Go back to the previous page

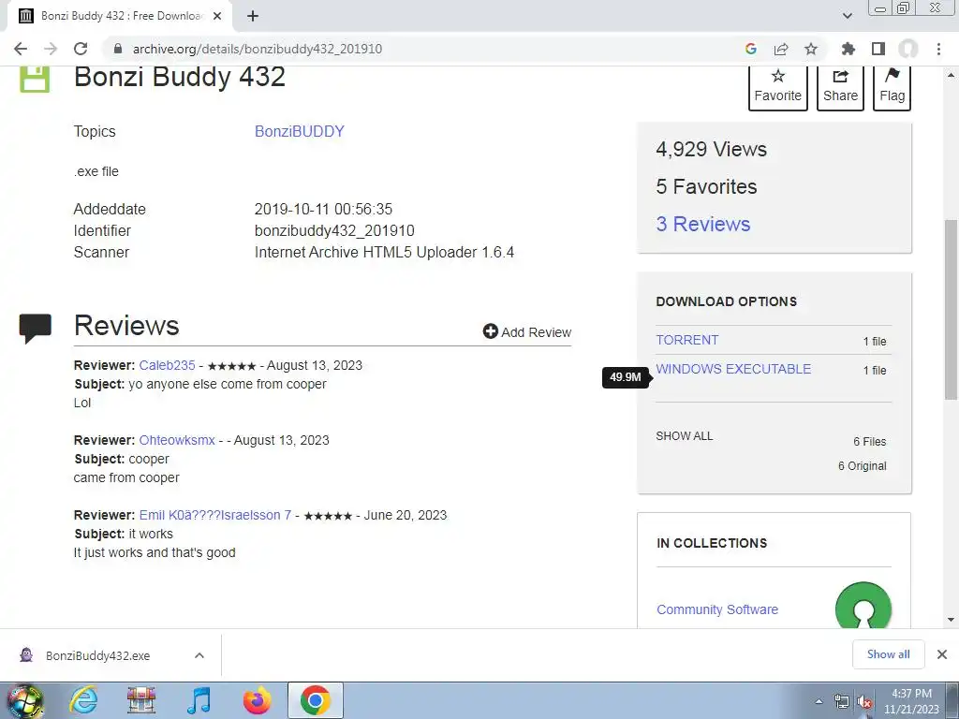click(21, 49)
